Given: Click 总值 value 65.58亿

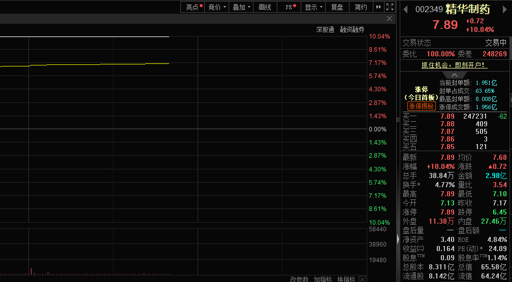Looking at the screenshot, I should coord(494,267).
